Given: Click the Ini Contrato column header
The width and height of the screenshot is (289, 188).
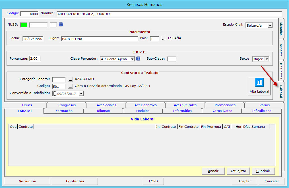Looking at the screenshot, I should pos(166,127).
